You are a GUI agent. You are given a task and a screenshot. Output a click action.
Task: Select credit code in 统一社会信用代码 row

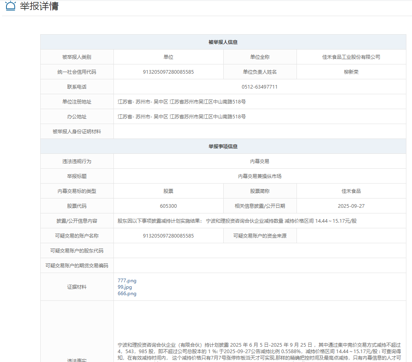point(168,72)
